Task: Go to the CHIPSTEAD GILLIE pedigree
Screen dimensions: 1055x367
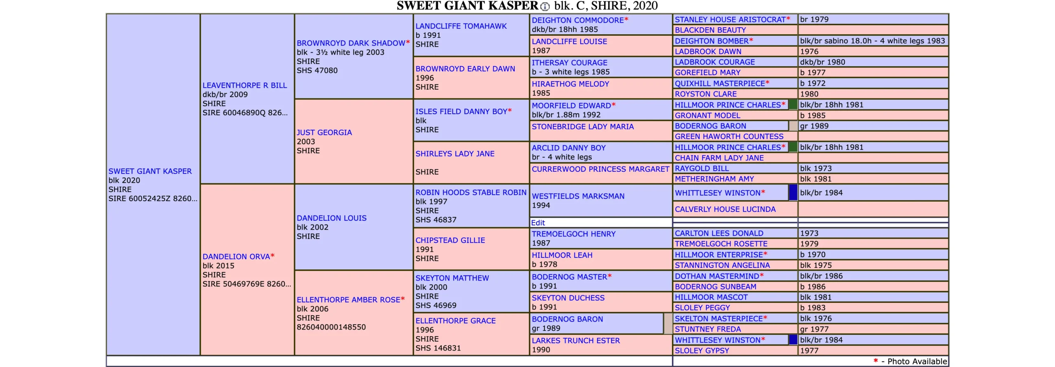Action: [x=450, y=240]
